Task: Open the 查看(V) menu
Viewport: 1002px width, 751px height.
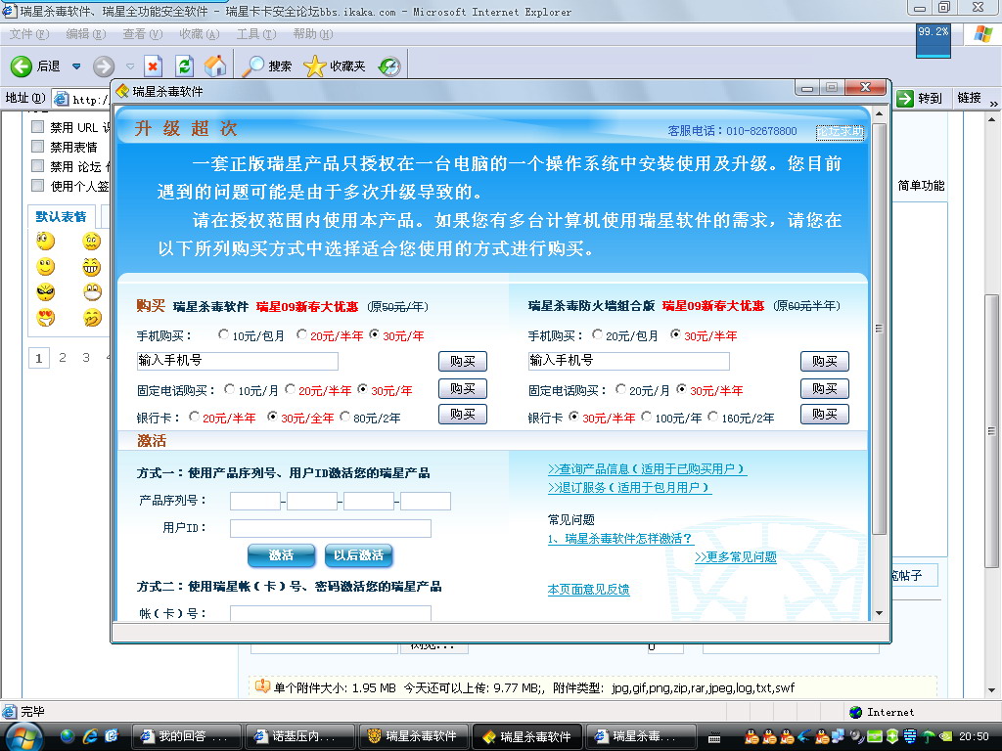Action: click(143, 34)
